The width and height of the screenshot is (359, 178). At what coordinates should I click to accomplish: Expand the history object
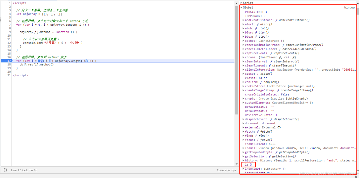click(x=243, y=160)
